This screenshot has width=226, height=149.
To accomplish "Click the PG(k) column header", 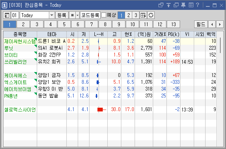I will (174, 34).
